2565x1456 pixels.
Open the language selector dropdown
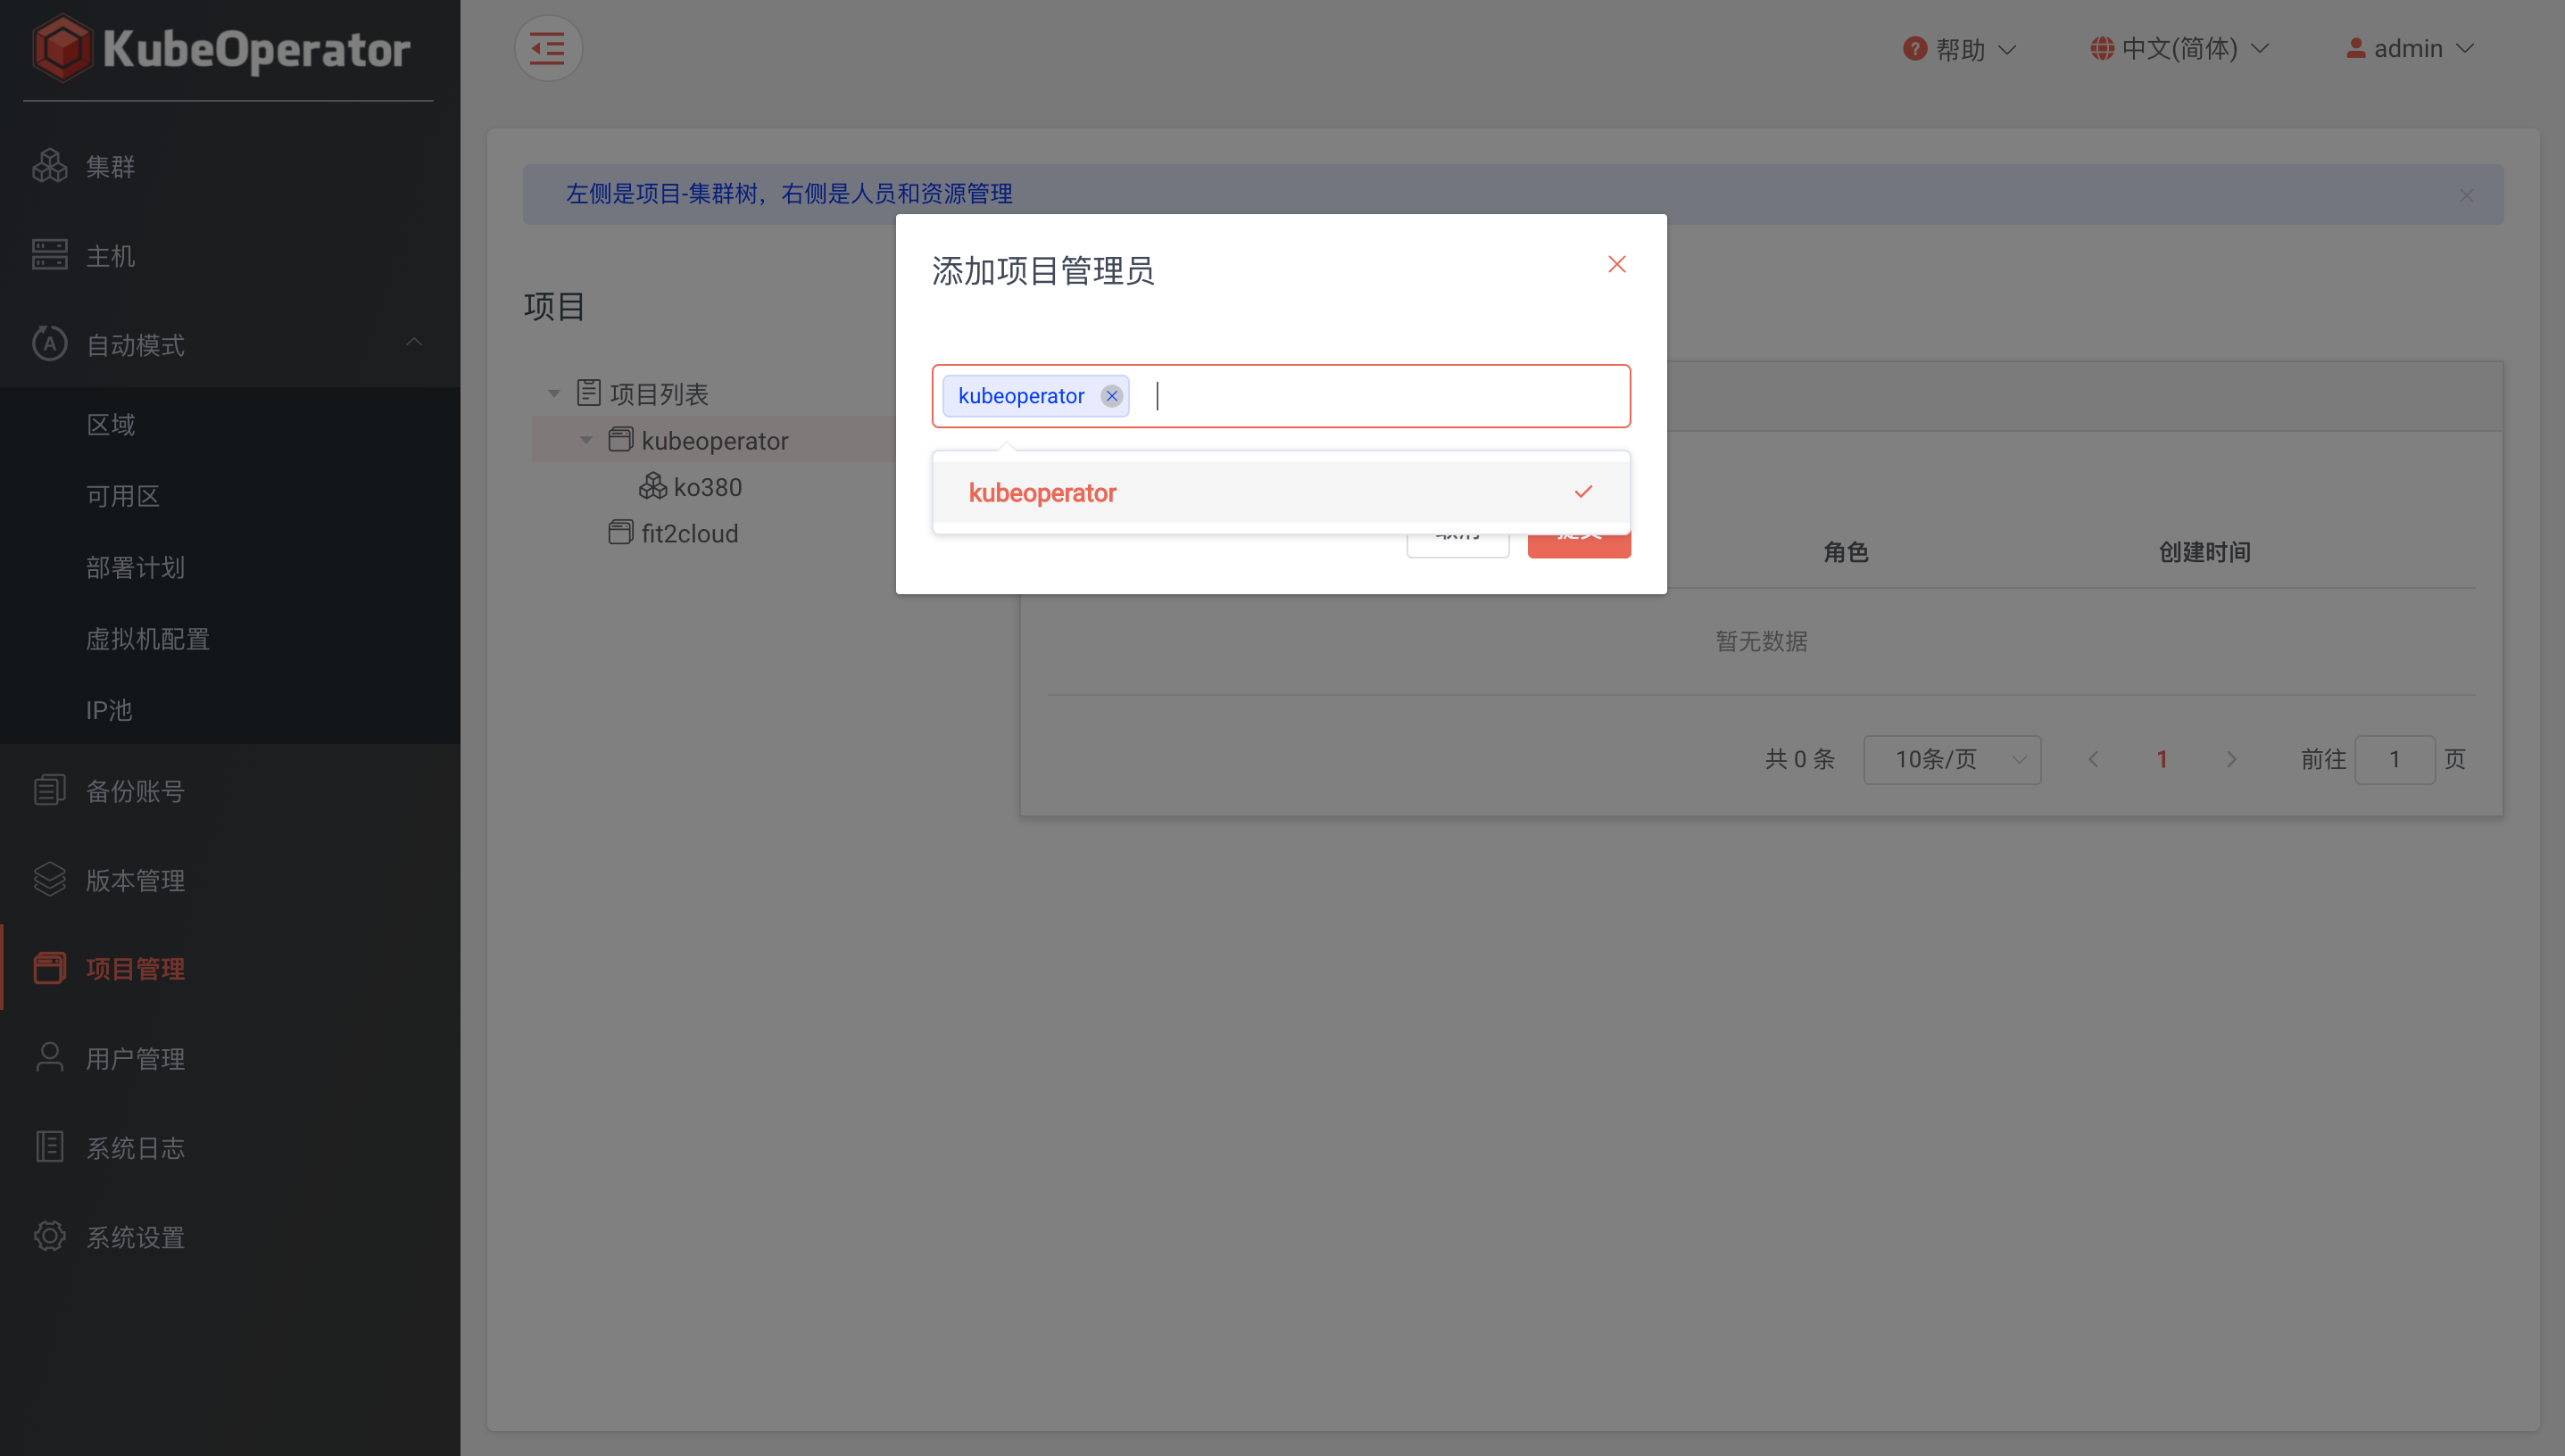click(2179, 48)
